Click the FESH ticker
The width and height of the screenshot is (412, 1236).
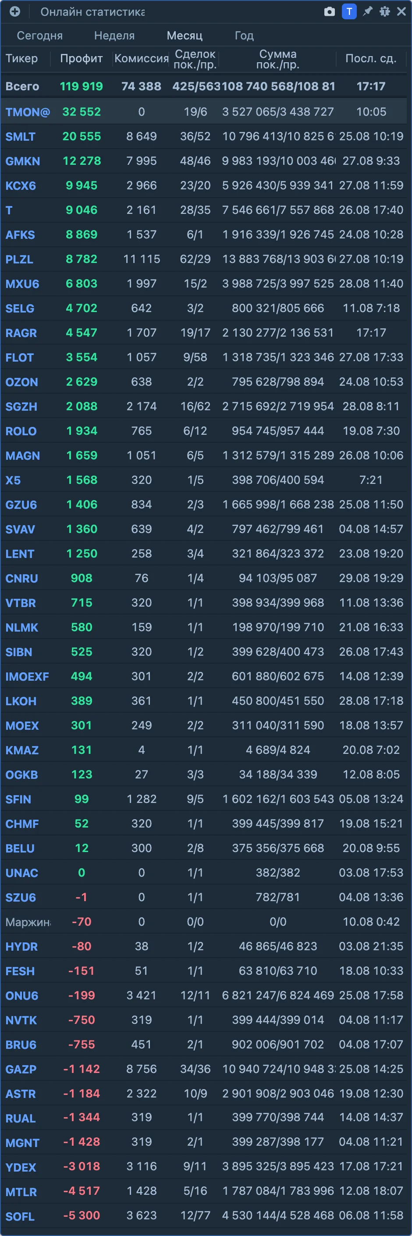(x=20, y=972)
